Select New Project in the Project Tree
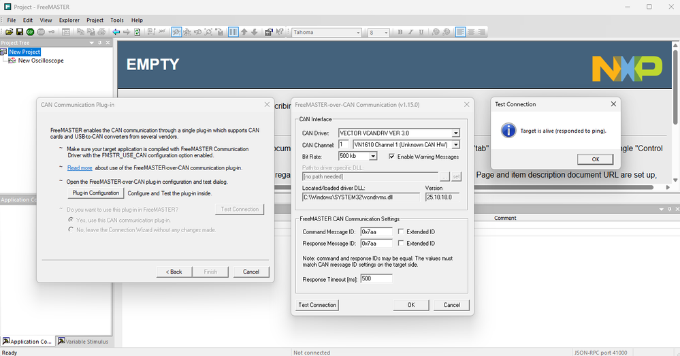Image resolution: width=680 pixels, height=356 pixels. [25, 52]
